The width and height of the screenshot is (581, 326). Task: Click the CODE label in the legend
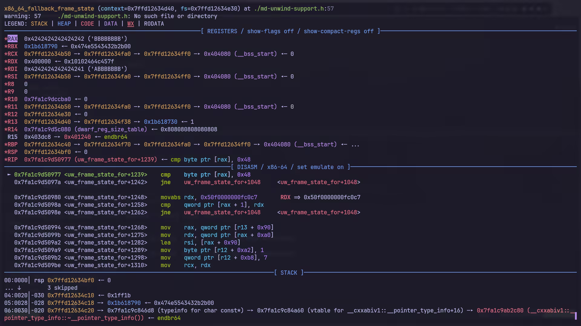coord(87,24)
